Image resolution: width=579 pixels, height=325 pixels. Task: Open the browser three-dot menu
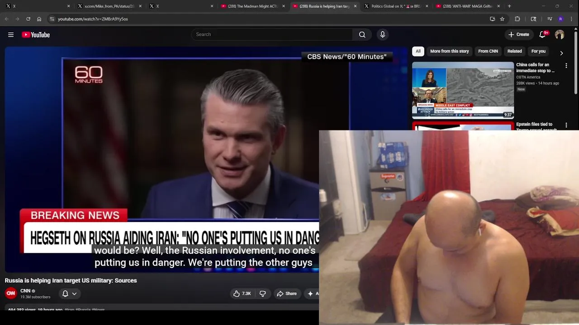coord(572,19)
